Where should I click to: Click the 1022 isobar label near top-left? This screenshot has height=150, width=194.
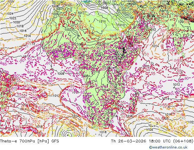[13, 18]
